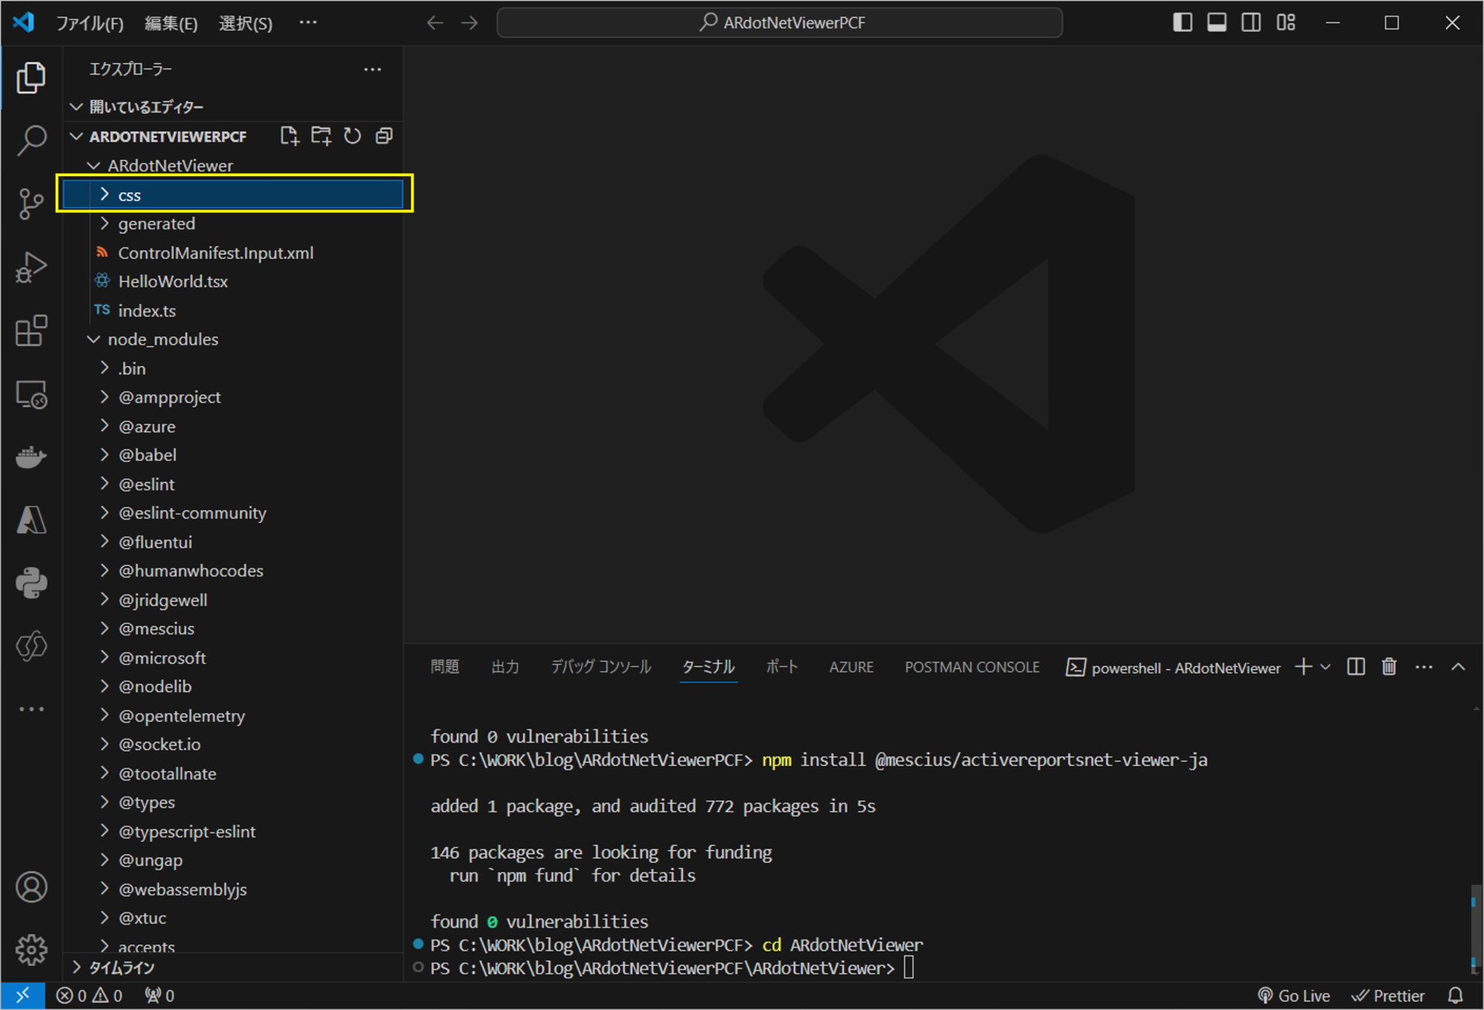The width and height of the screenshot is (1484, 1010).
Task: Open the 選択(S) menu
Action: pyautogui.click(x=245, y=23)
